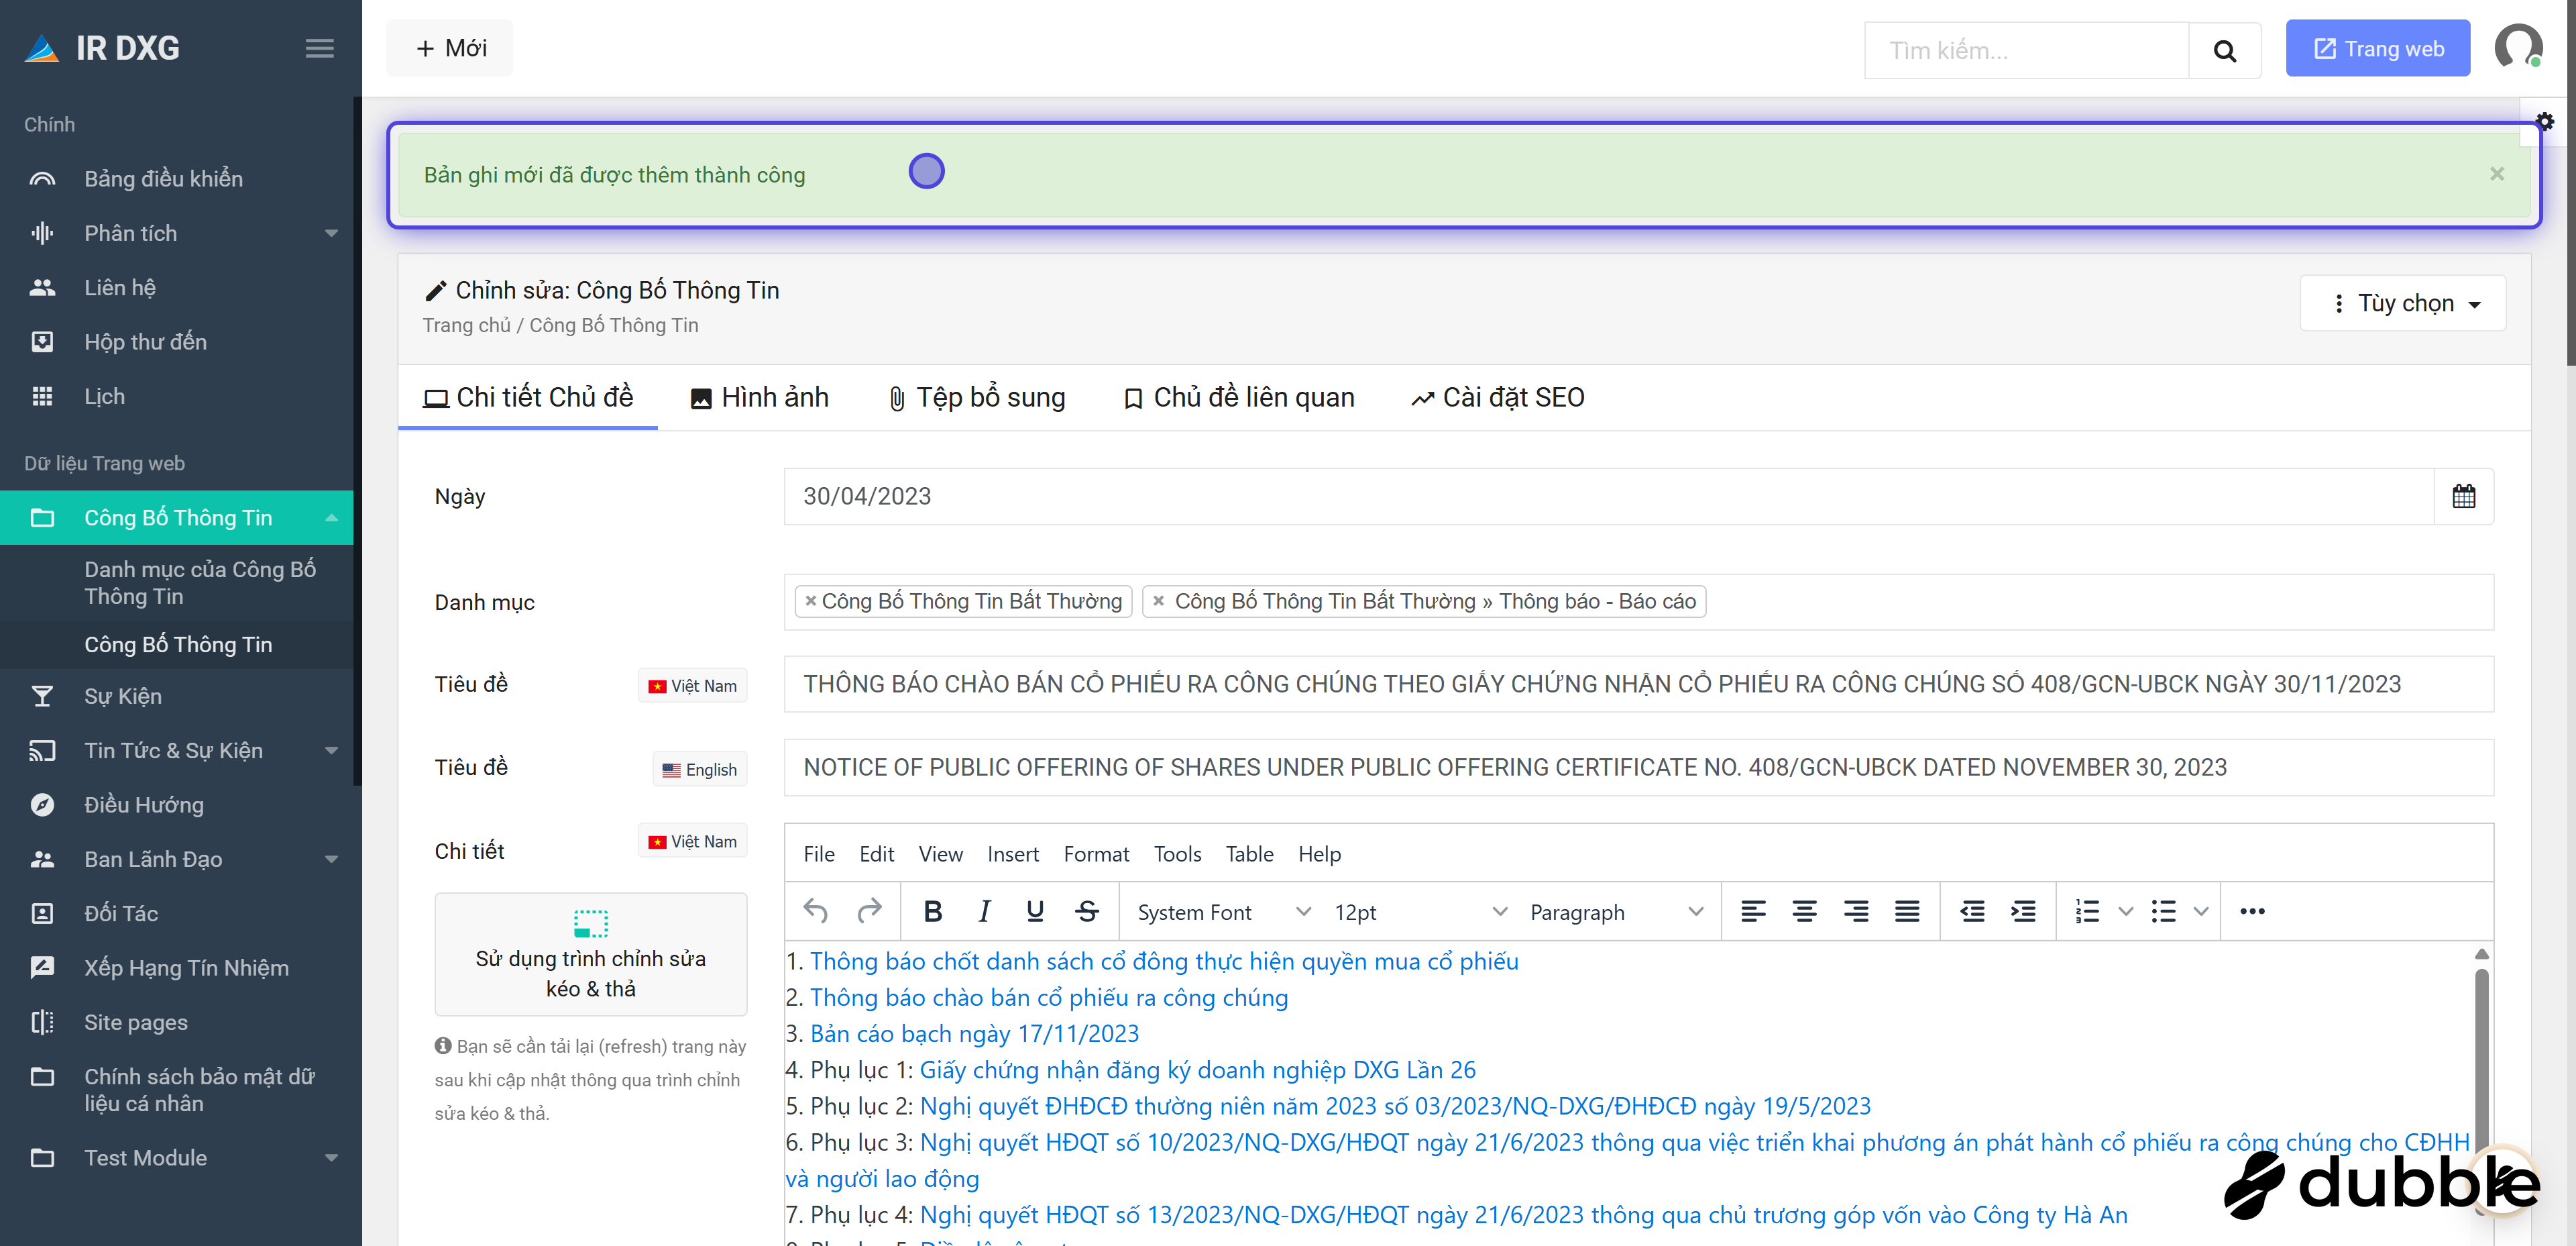
Task: Open the editor Format menu
Action: (x=1096, y=853)
